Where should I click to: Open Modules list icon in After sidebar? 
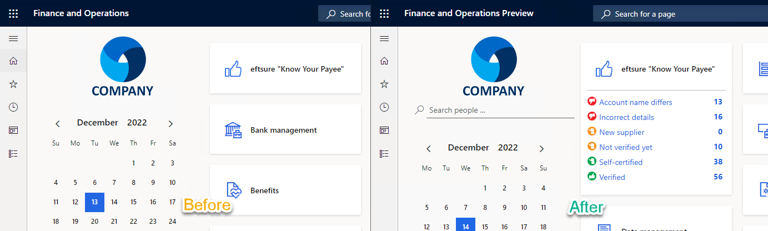click(384, 153)
